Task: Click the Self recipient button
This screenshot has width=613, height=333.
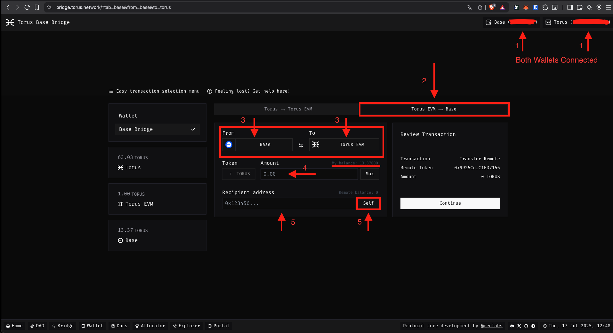Action: pos(368,203)
